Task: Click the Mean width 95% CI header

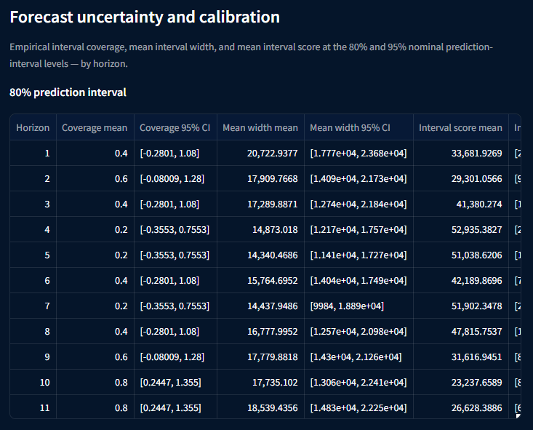Action: [x=358, y=127]
